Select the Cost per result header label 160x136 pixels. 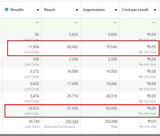135,10
